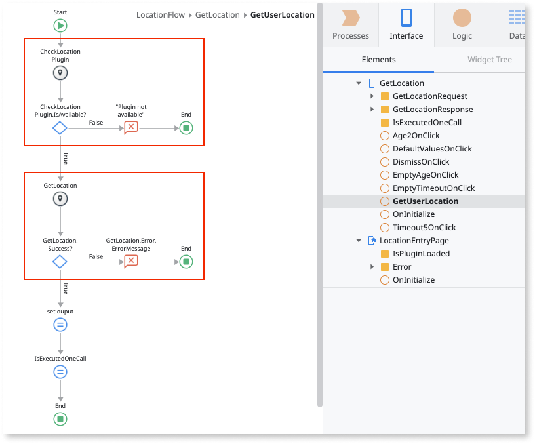Select the "Plugin not available" error message icon
Viewport: 535px width, 444px height.
pyautogui.click(x=130, y=127)
